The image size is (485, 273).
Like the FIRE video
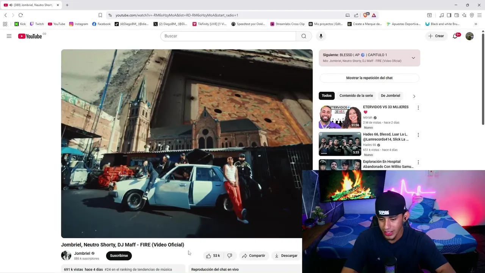pyautogui.click(x=213, y=256)
